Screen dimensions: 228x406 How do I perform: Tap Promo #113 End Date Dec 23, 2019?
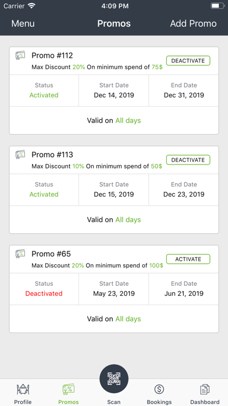(184, 194)
